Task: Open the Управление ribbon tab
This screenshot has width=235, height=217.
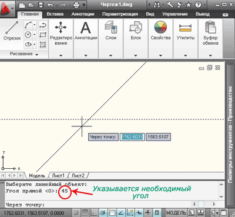Action: click(x=175, y=14)
